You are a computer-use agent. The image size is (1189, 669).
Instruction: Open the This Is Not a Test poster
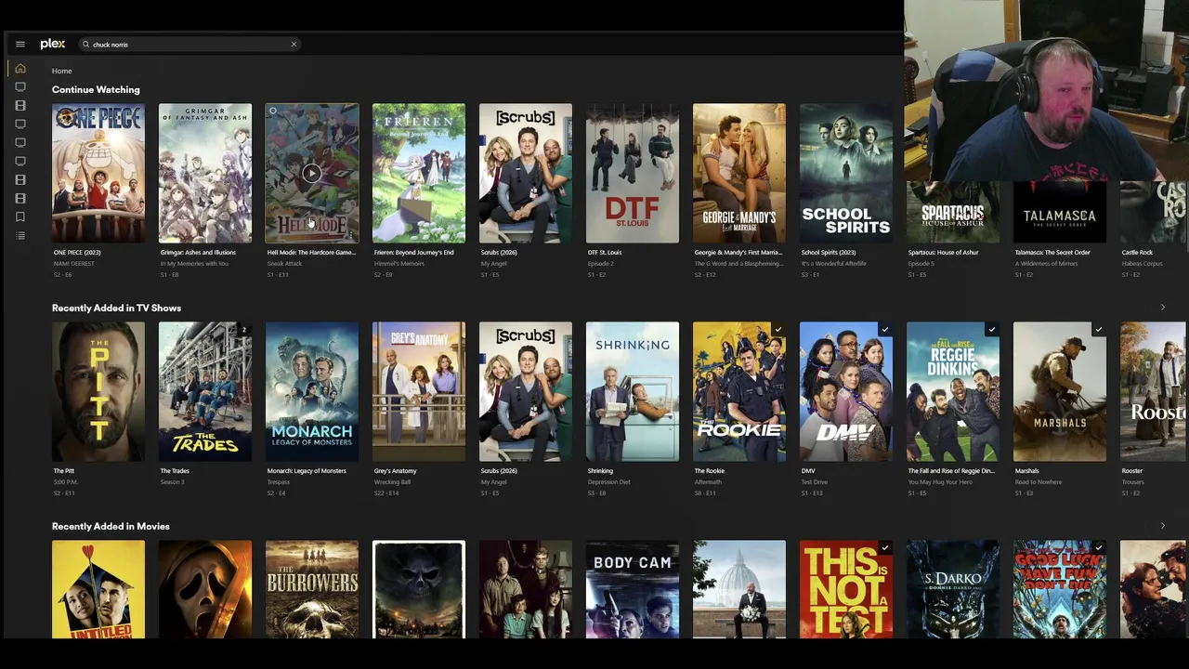click(846, 589)
